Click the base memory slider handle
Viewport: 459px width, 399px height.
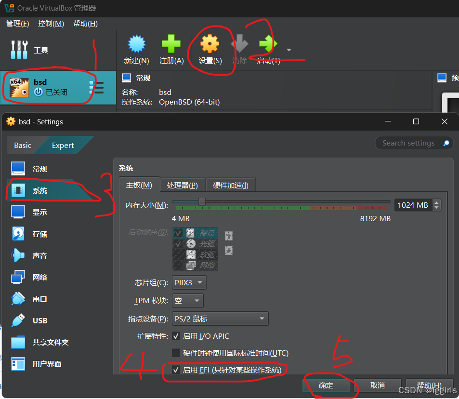pyautogui.click(x=202, y=201)
